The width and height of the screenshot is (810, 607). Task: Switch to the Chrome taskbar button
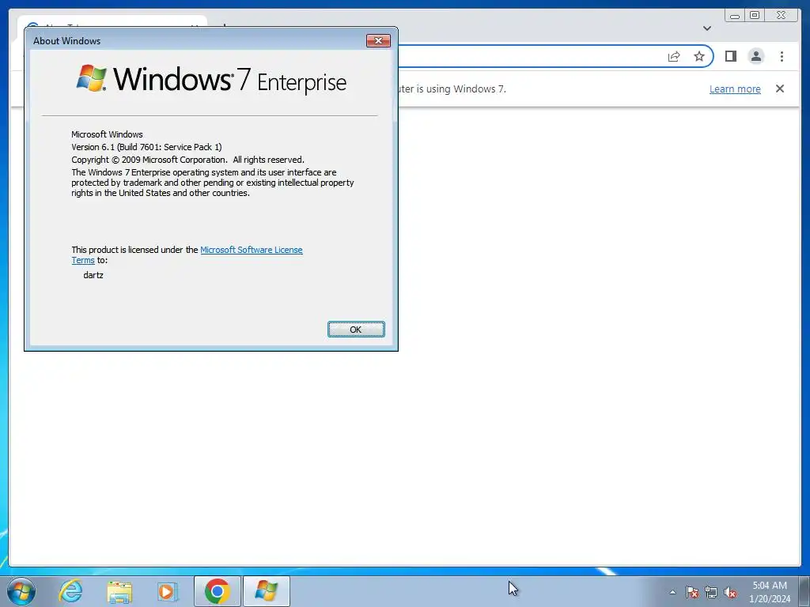(217, 591)
